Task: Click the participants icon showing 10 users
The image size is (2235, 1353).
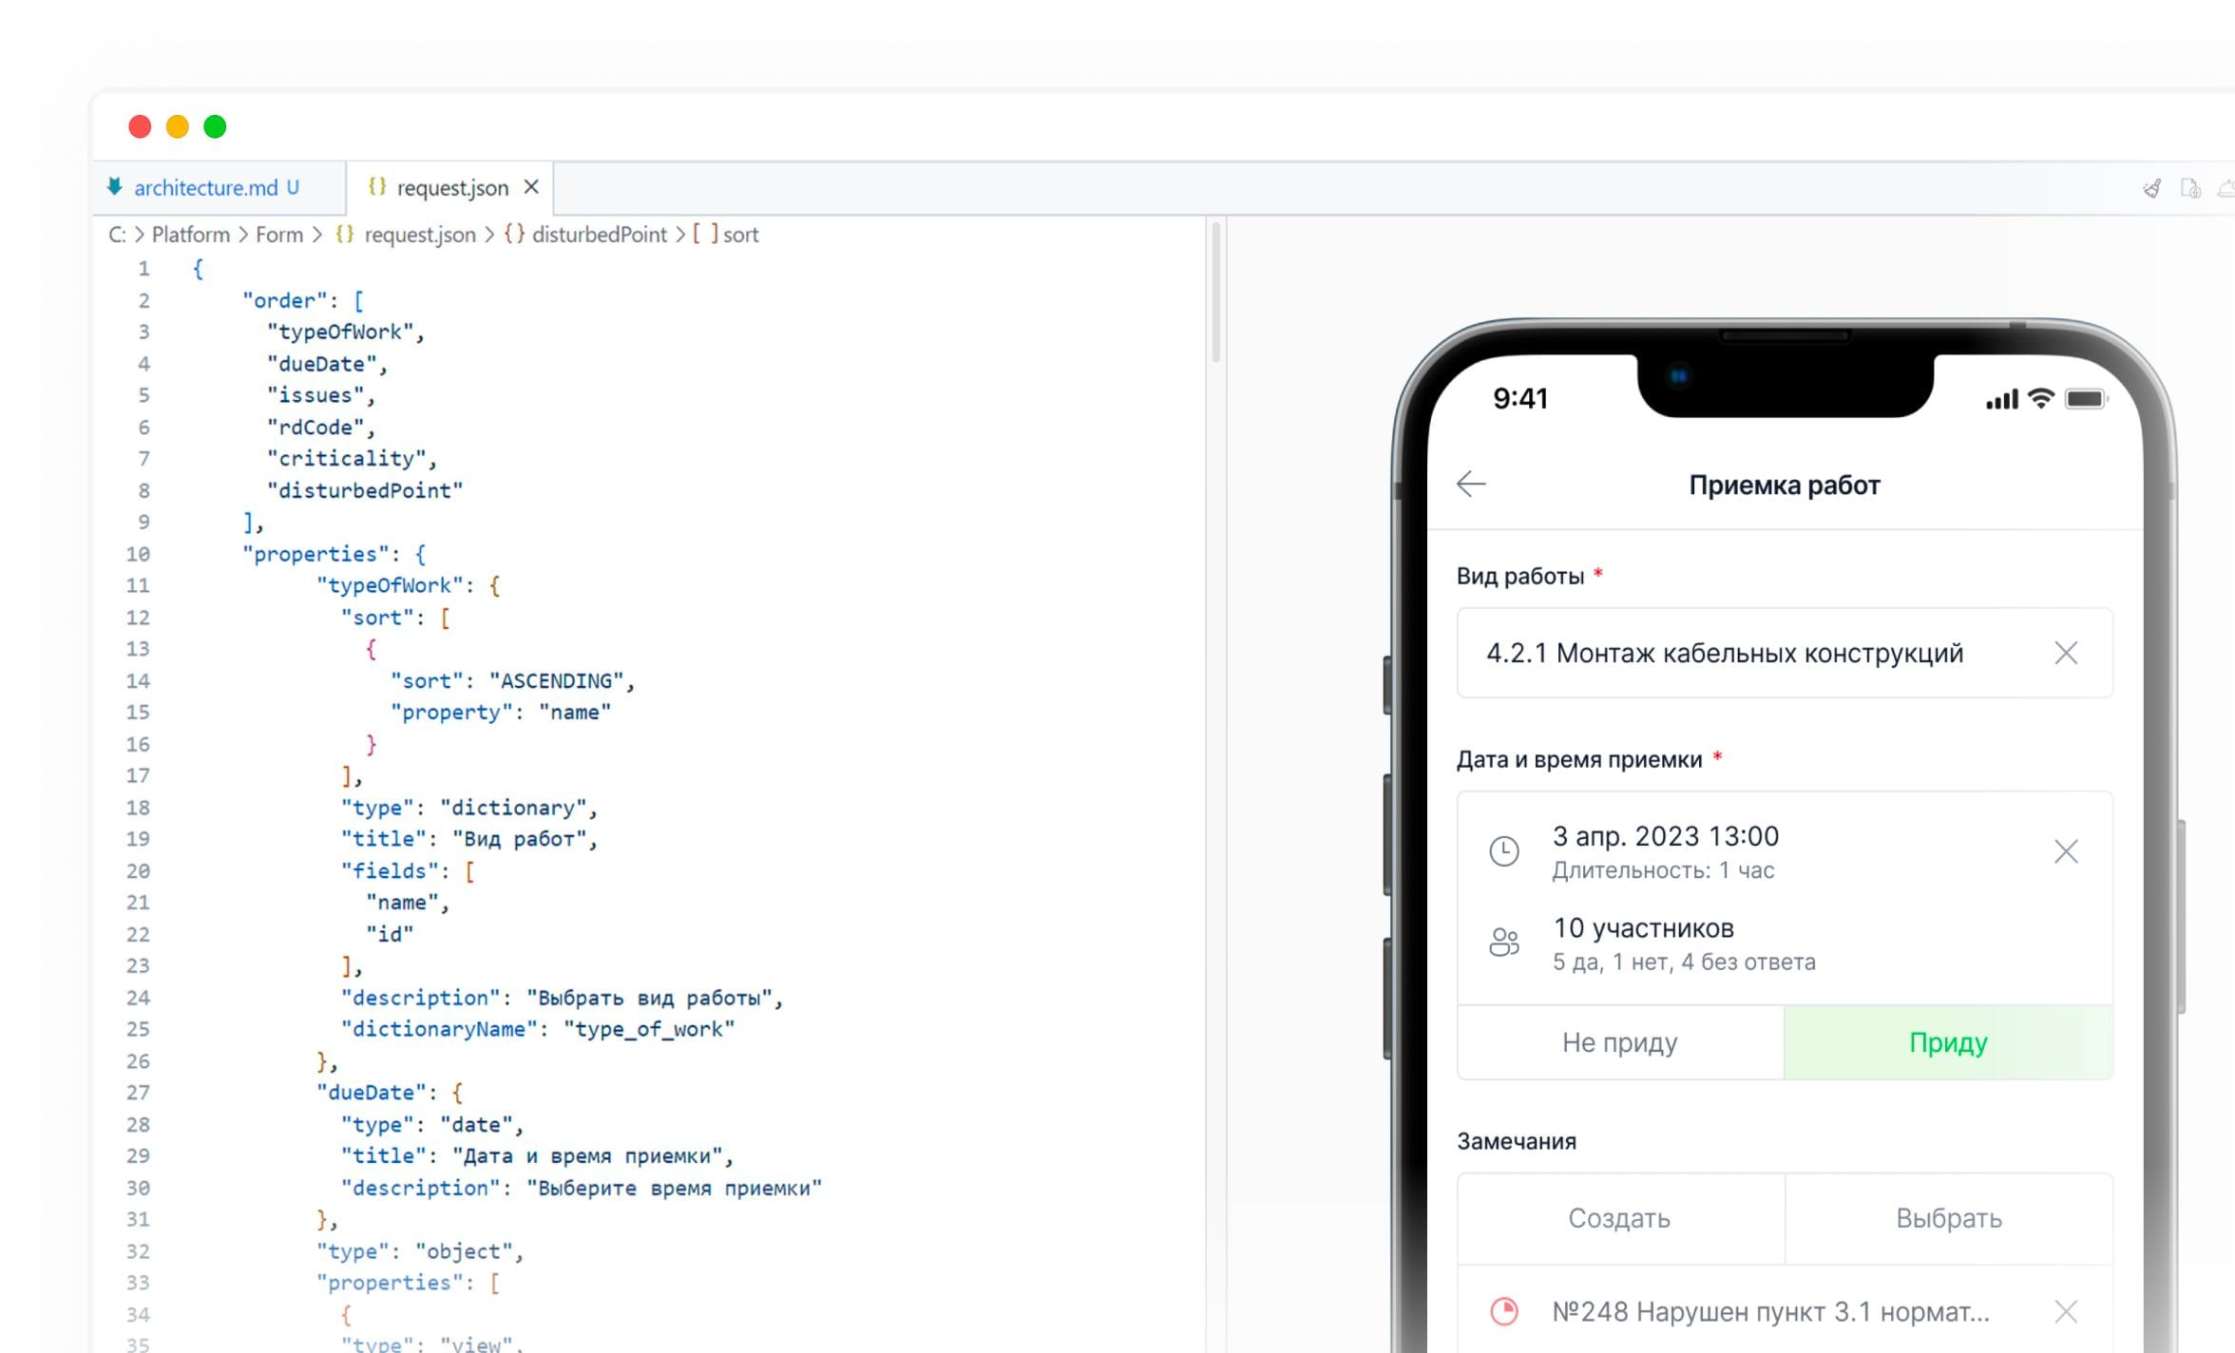Action: pyautogui.click(x=1504, y=942)
